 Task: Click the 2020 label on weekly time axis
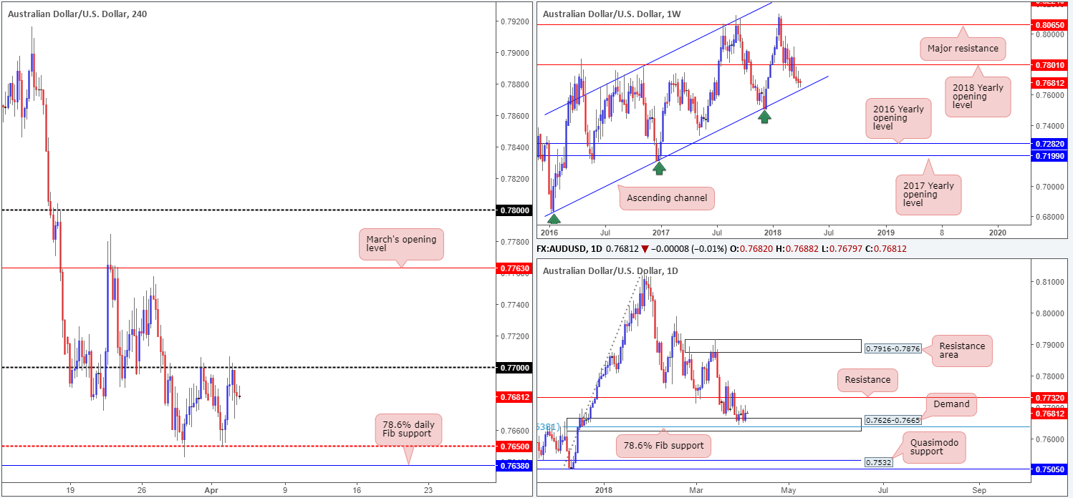tap(998, 233)
